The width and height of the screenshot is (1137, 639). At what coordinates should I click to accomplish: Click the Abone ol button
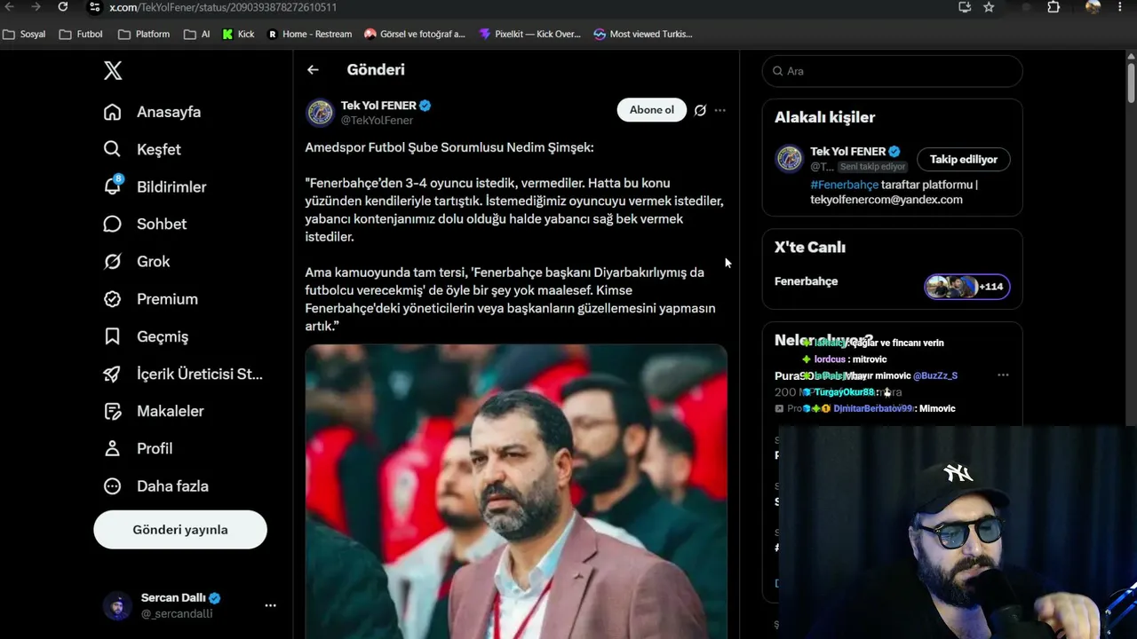(x=652, y=110)
